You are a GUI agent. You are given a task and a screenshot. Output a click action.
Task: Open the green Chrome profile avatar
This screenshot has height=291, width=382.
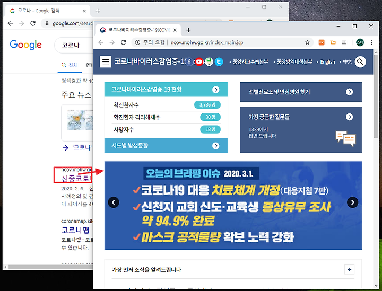(x=360, y=42)
